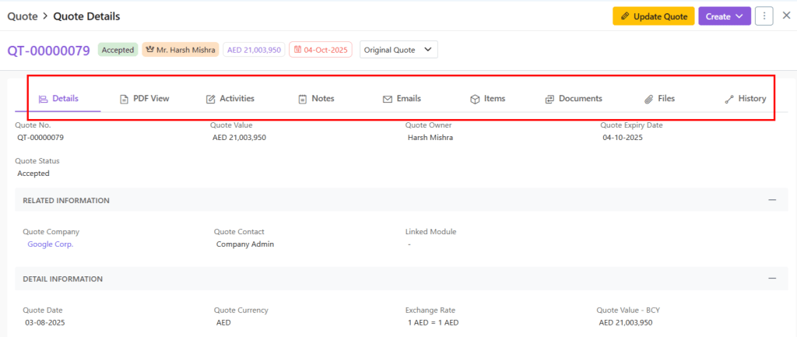Click the Notes tab icon

click(303, 99)
